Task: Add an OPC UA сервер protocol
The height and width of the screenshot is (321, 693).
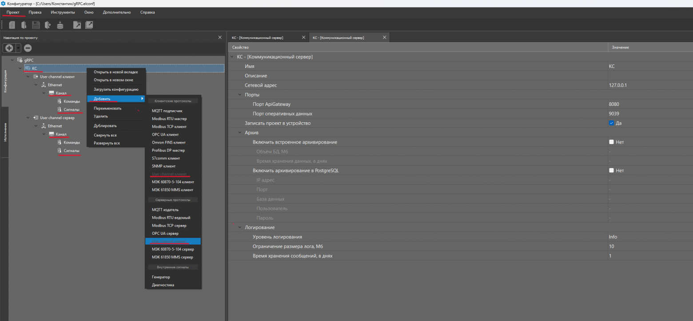Action: pos(173,233)
